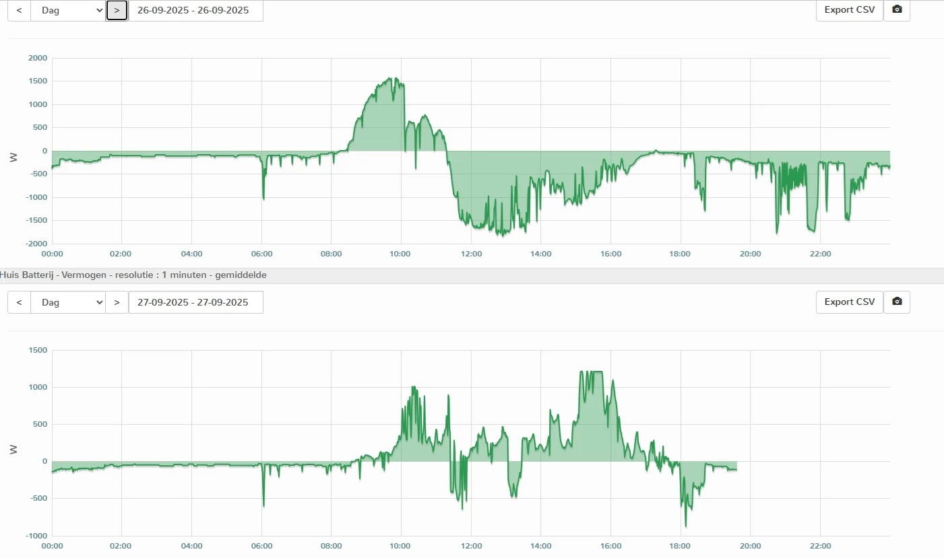Select the -1500 y-axis label

pyautogui.click(x=35, y=221)
